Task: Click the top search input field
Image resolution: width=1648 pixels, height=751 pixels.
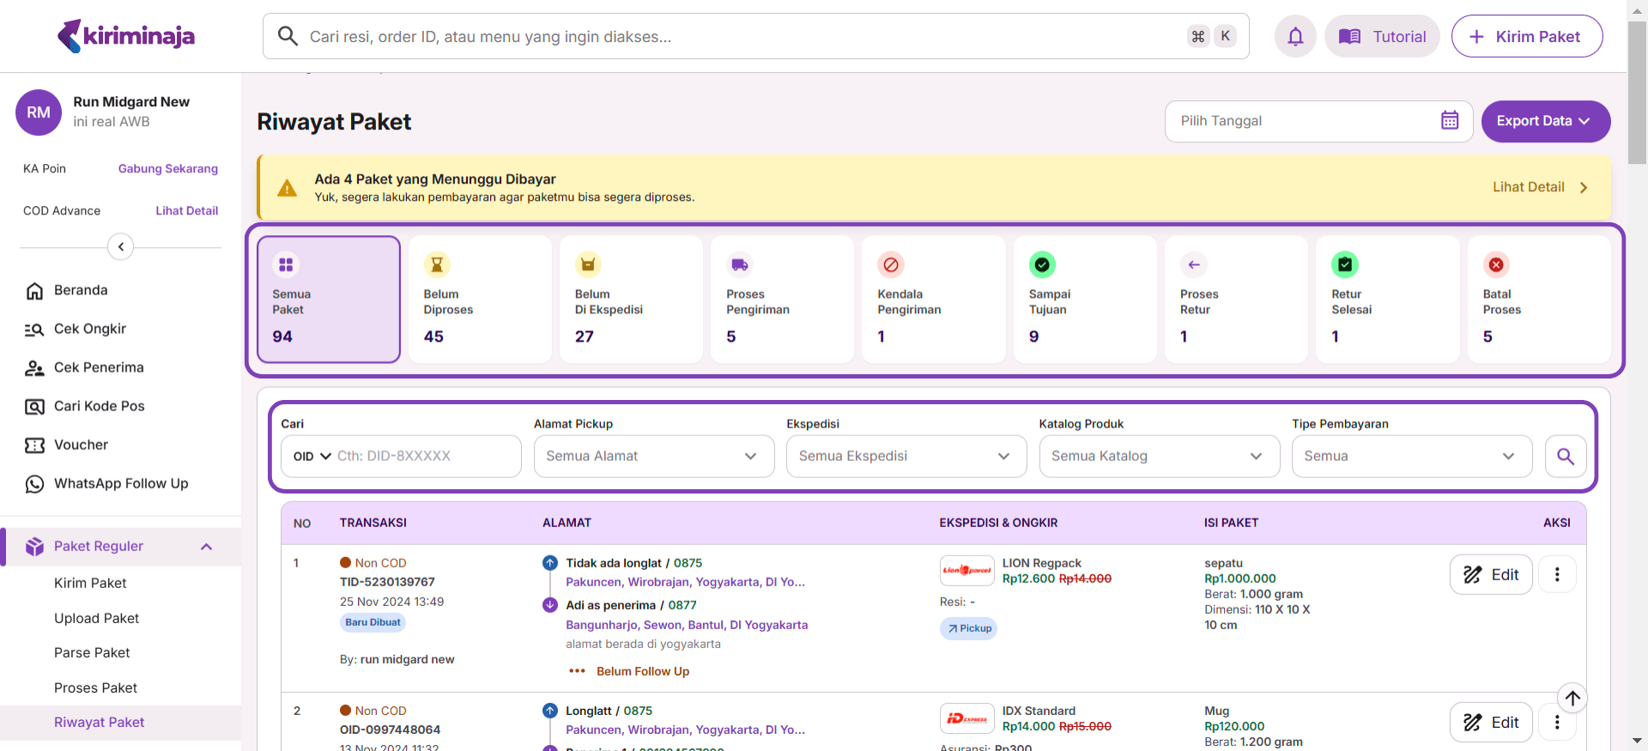Action: 738,36
